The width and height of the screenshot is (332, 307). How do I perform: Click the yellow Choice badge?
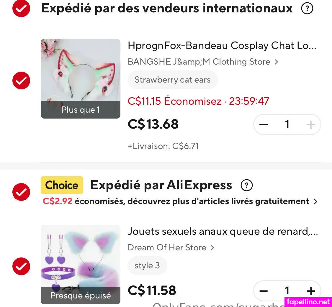[62, 185]
